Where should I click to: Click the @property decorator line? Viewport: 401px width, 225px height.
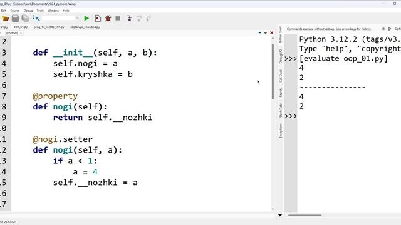55,96
